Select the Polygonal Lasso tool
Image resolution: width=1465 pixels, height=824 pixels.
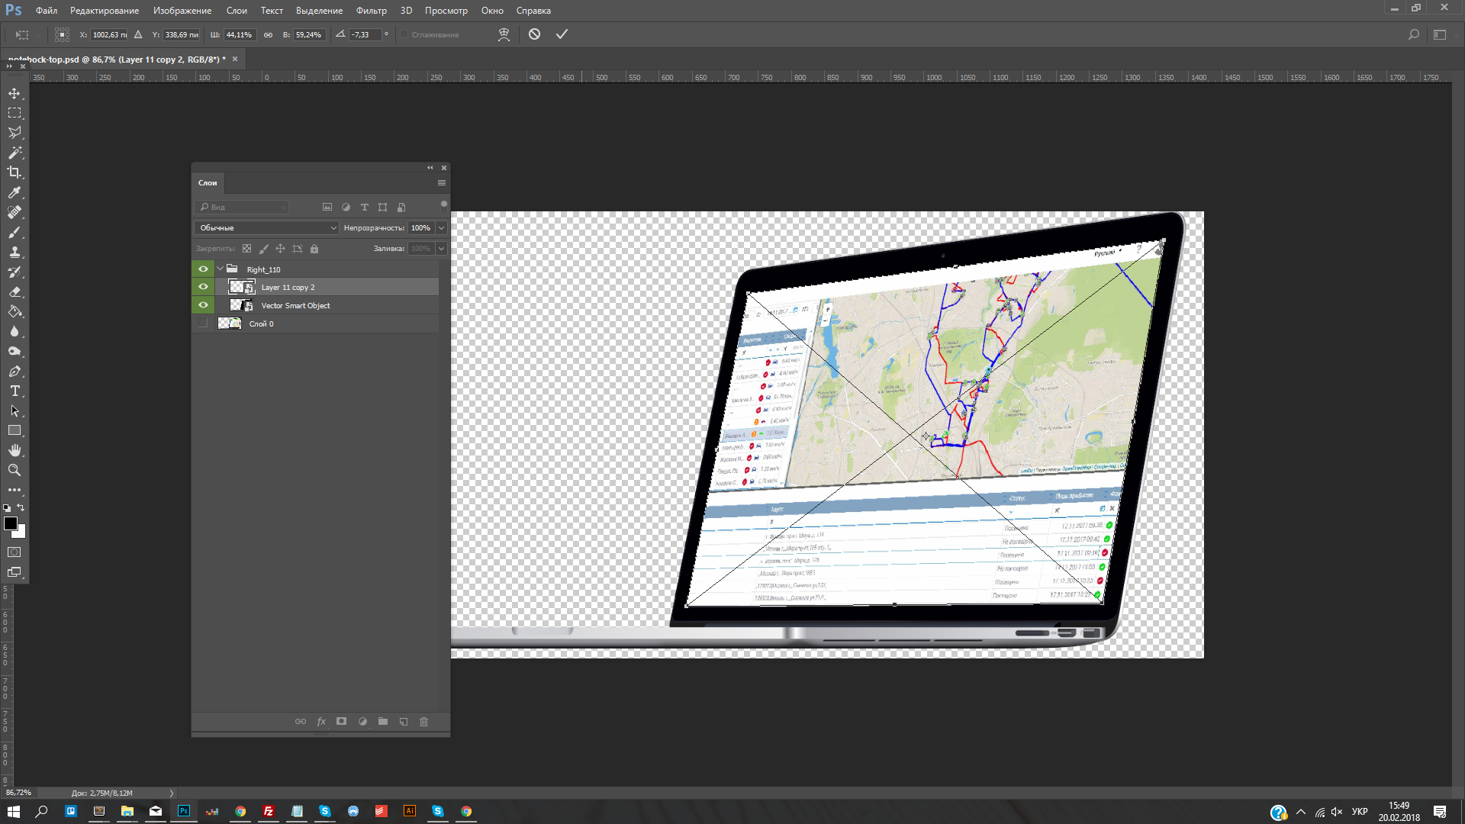tap(14, 133)
